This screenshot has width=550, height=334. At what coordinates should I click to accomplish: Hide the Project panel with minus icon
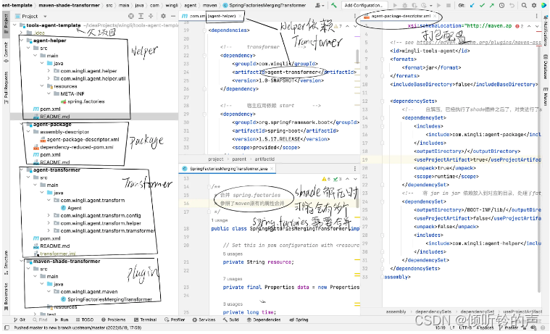[173, 16]
